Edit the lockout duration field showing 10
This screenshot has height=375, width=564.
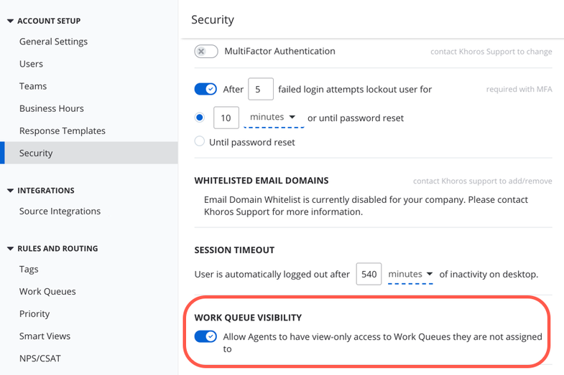pos(226,118)
